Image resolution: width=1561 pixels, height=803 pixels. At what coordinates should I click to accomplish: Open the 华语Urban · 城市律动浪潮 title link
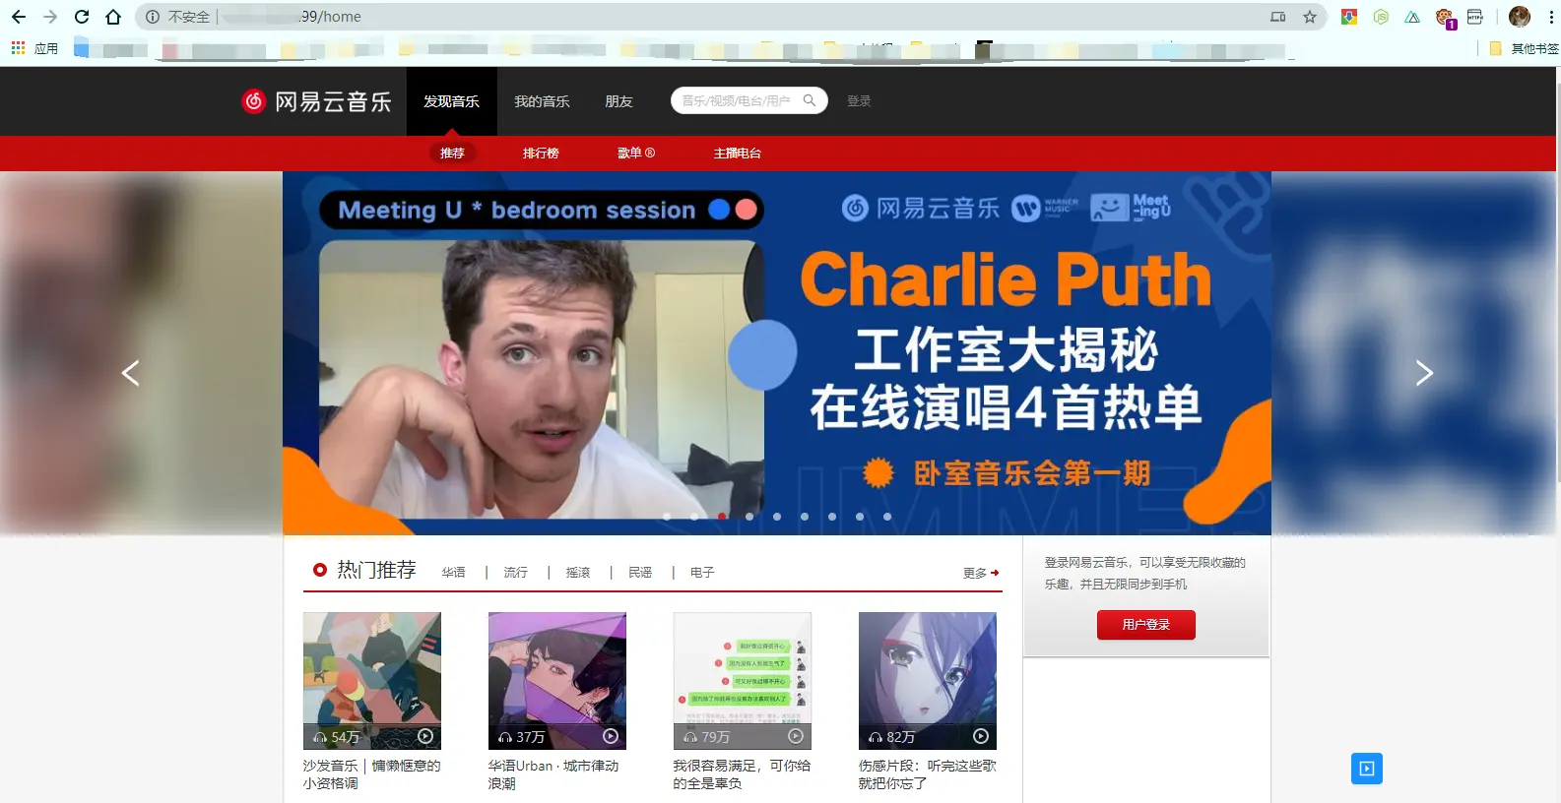pyautogui.click(x=553, y=774)
